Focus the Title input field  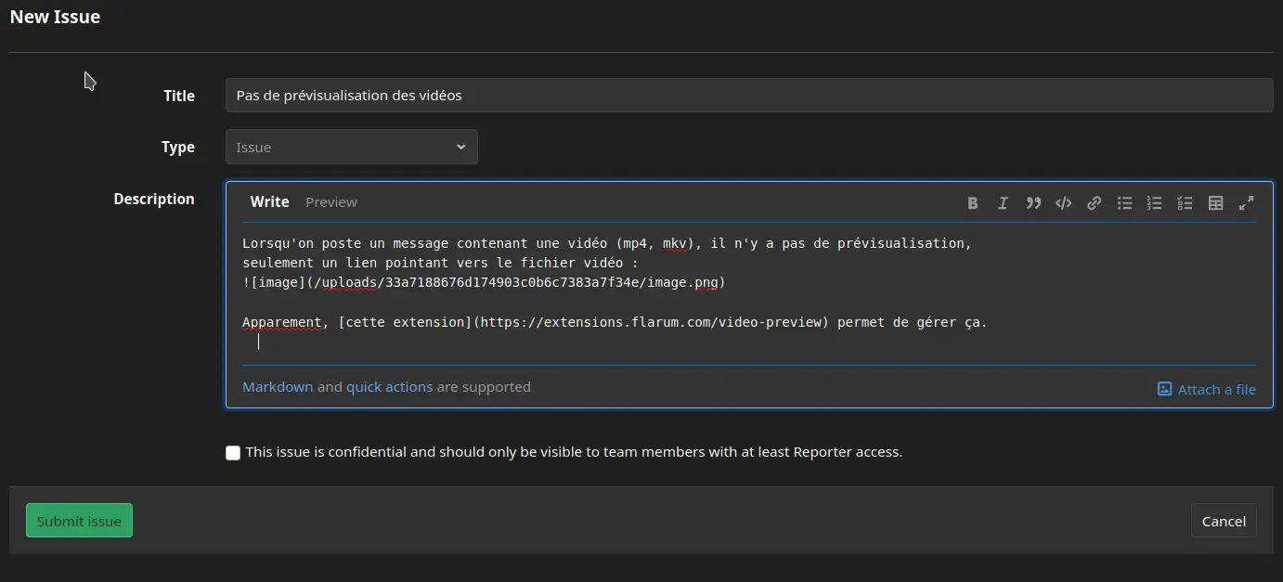point(749,95)
